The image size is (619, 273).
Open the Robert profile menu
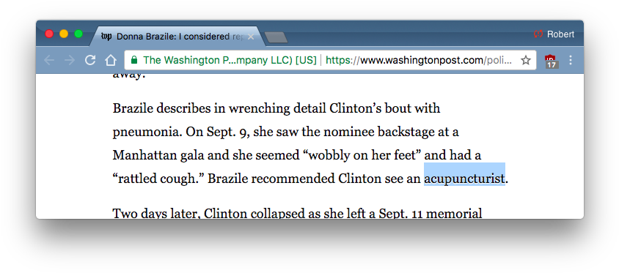tap(554, 34)
